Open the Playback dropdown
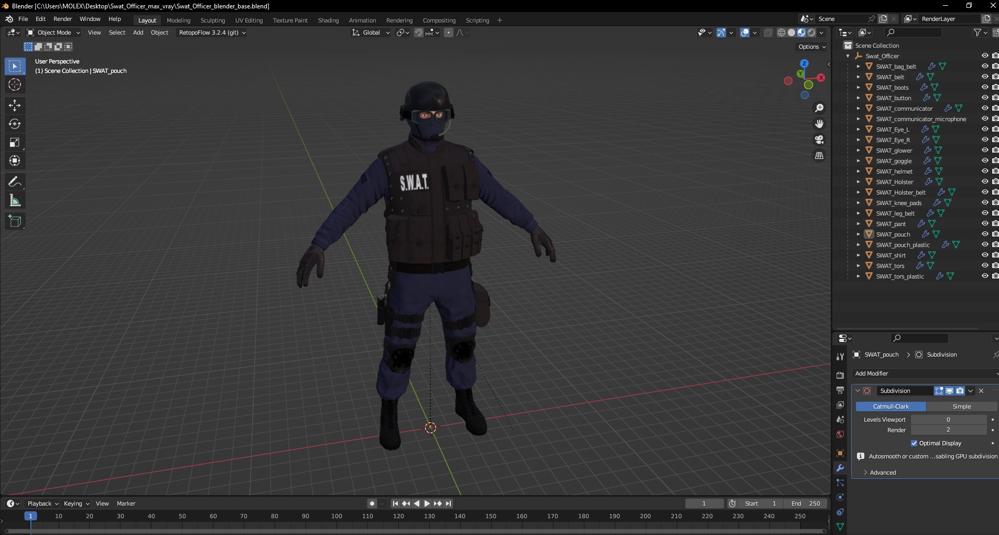The width and height of the screenshot is (999, 535). (42, 504)
